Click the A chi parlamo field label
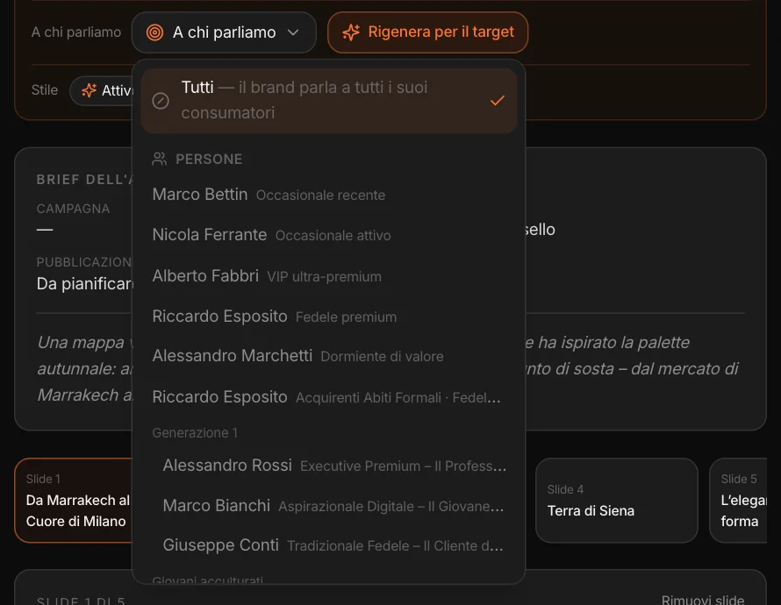This screenshot has width=781, height=605. coord(76,32)
